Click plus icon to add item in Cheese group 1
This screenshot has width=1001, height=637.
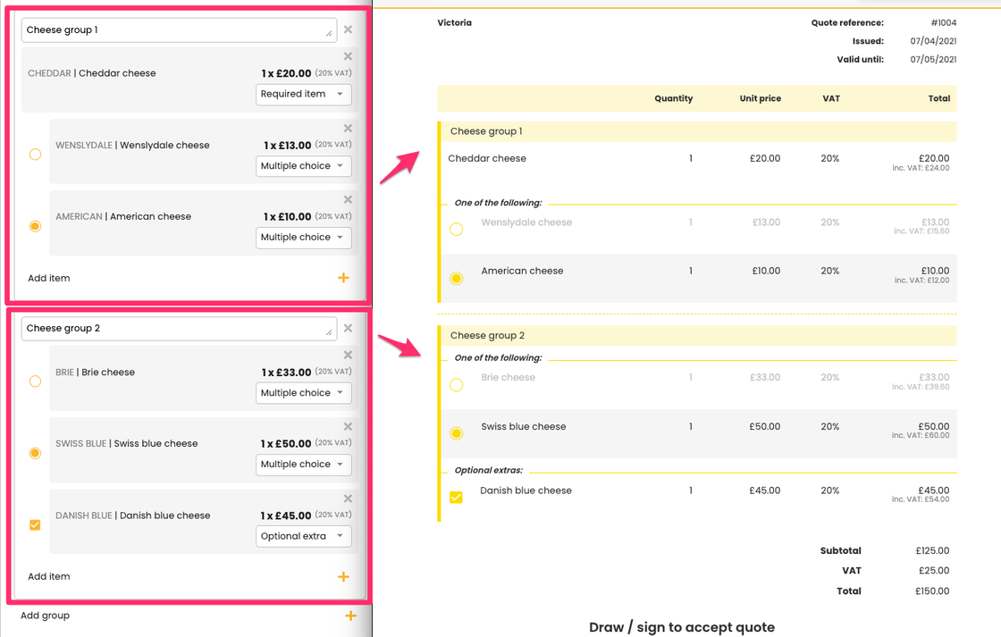[343, 278]
